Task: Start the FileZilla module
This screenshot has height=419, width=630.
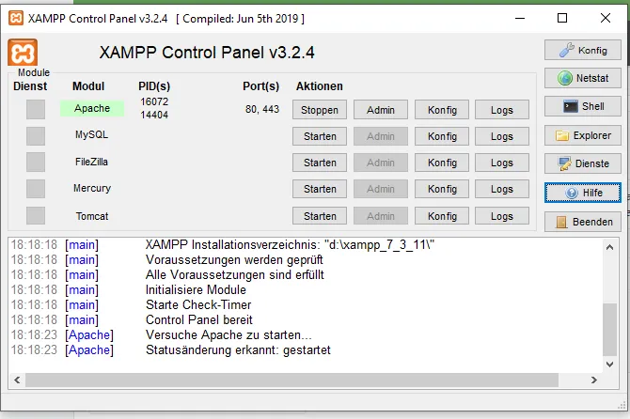Action: point(320,163)
